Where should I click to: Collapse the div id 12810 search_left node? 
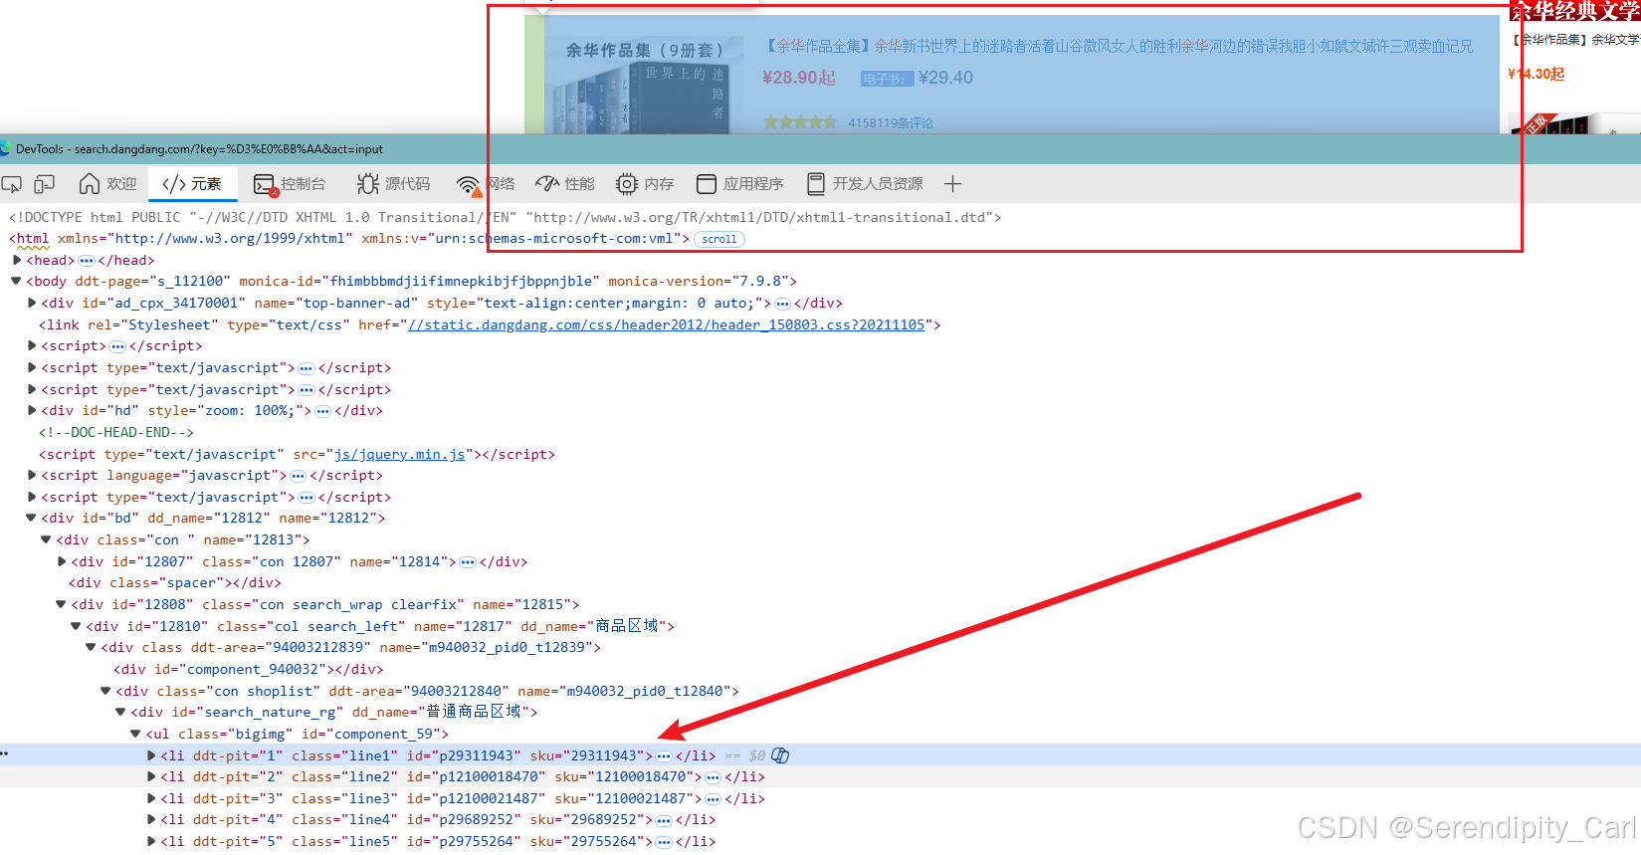76,626
